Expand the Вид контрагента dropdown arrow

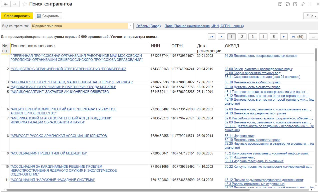131,26
